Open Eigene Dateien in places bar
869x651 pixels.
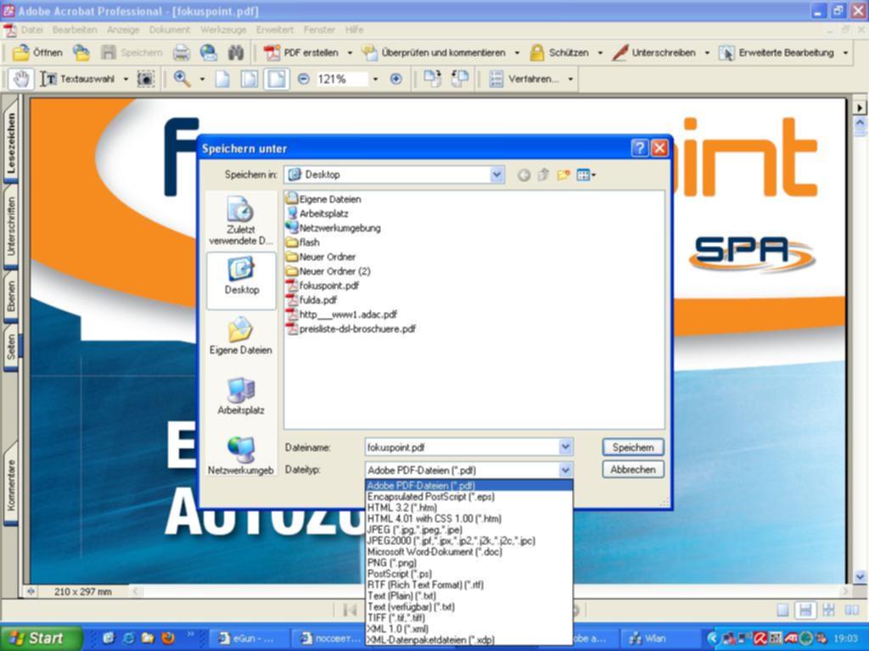coord(241,337)
